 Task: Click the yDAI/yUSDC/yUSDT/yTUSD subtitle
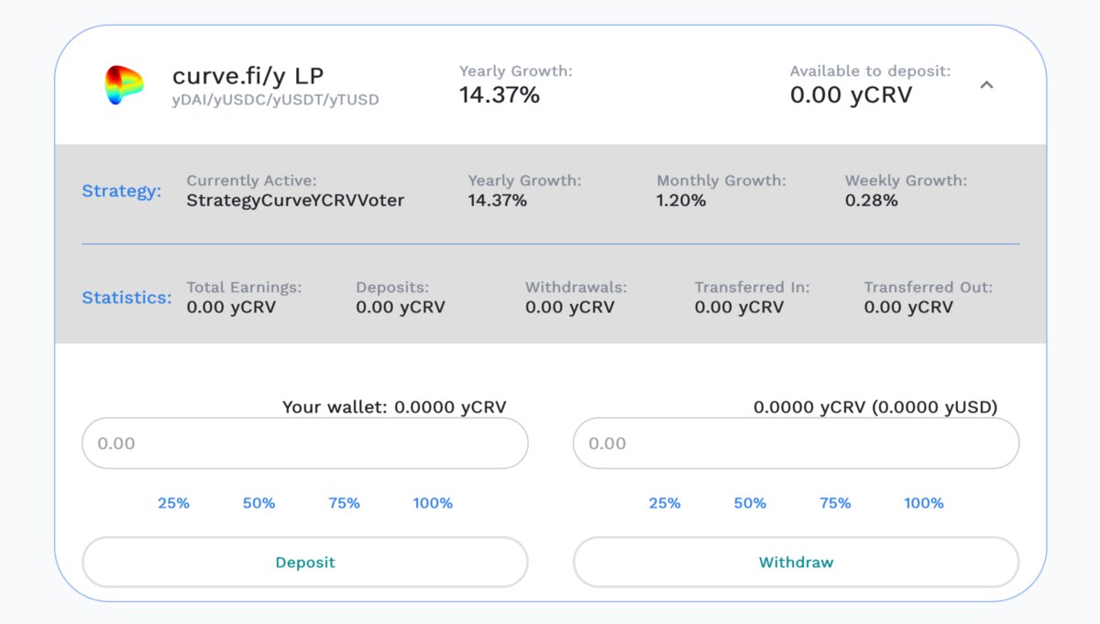click(275, 100)
